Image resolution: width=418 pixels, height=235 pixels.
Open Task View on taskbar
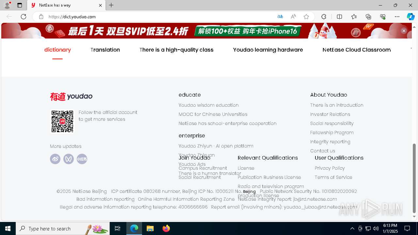(118, 228)
